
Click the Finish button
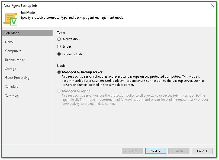click(179, 151)
